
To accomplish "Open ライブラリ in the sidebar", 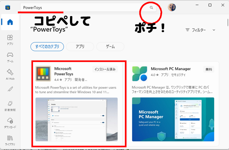I will (x=10, y=141).
